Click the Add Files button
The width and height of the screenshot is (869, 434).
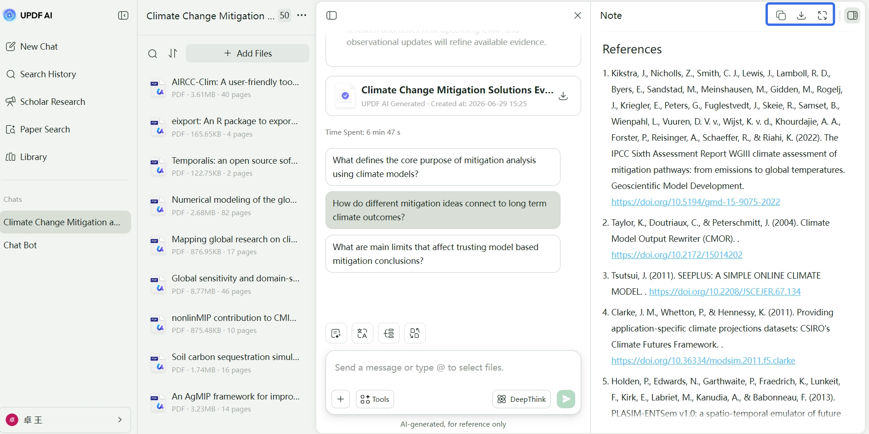point(247,53)
